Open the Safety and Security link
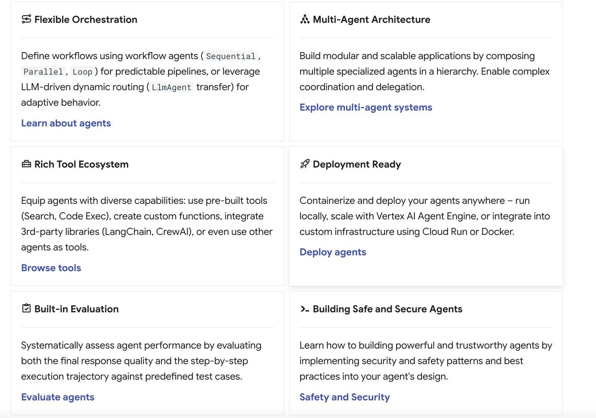Image resolution: width=596 pixels, height=418 pixels. pos(345,397)
